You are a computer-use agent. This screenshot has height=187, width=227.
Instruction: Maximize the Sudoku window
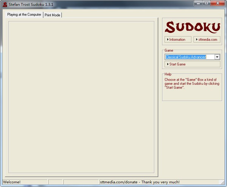[206, 3]
